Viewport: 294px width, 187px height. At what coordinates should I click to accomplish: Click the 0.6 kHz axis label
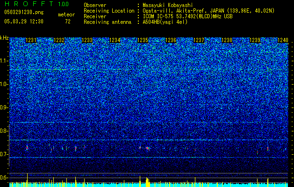pos(3,178)
